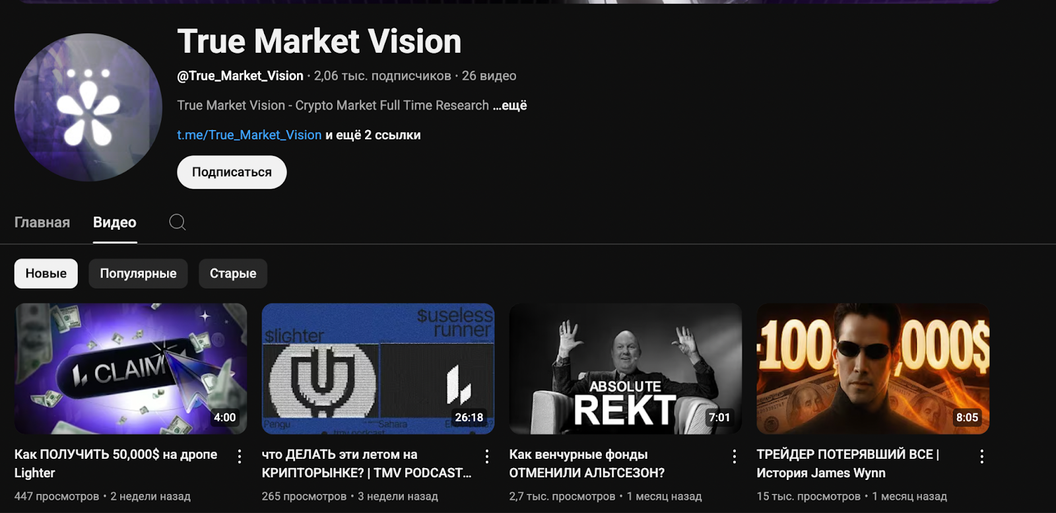Click the @True_Market_Vision handle text
This screenshot has height=513, width=1056.
[240, 76]
